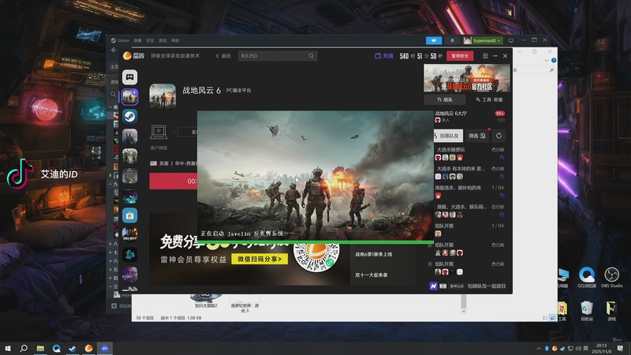Click the Windows Start button
Viewport: 631px width, 355px height.
8,348
